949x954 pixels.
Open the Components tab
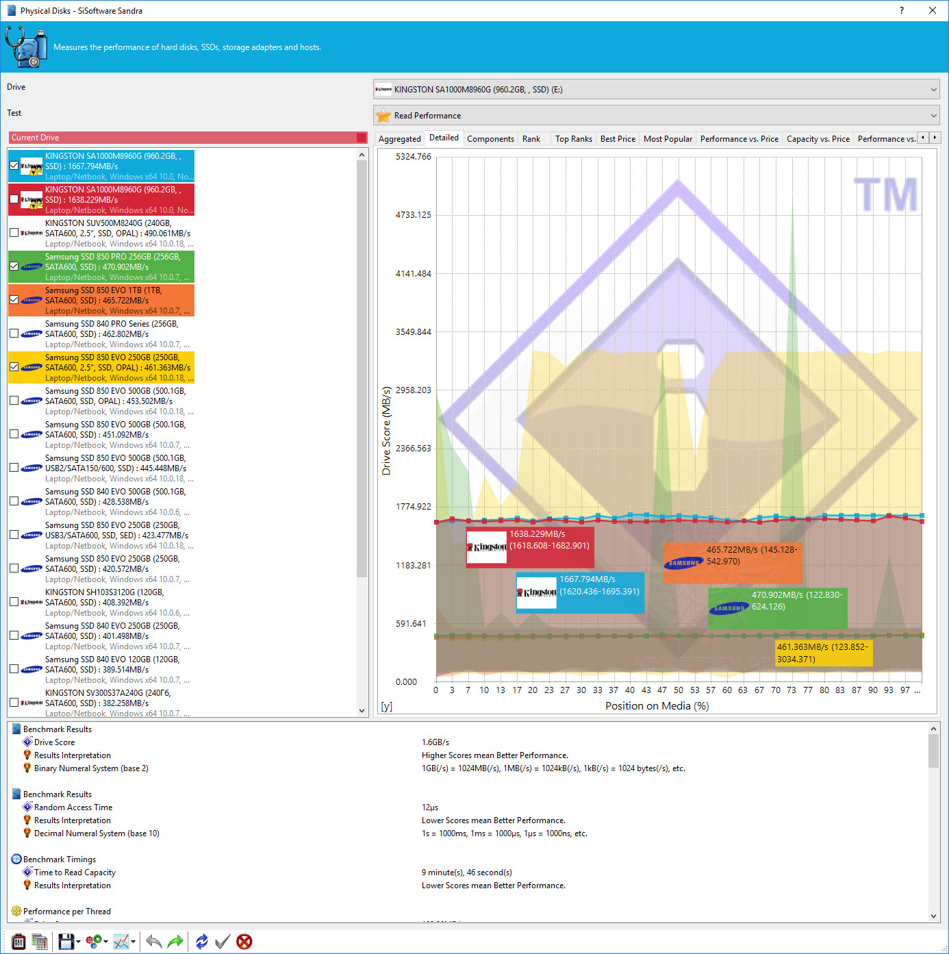(490, 138)
